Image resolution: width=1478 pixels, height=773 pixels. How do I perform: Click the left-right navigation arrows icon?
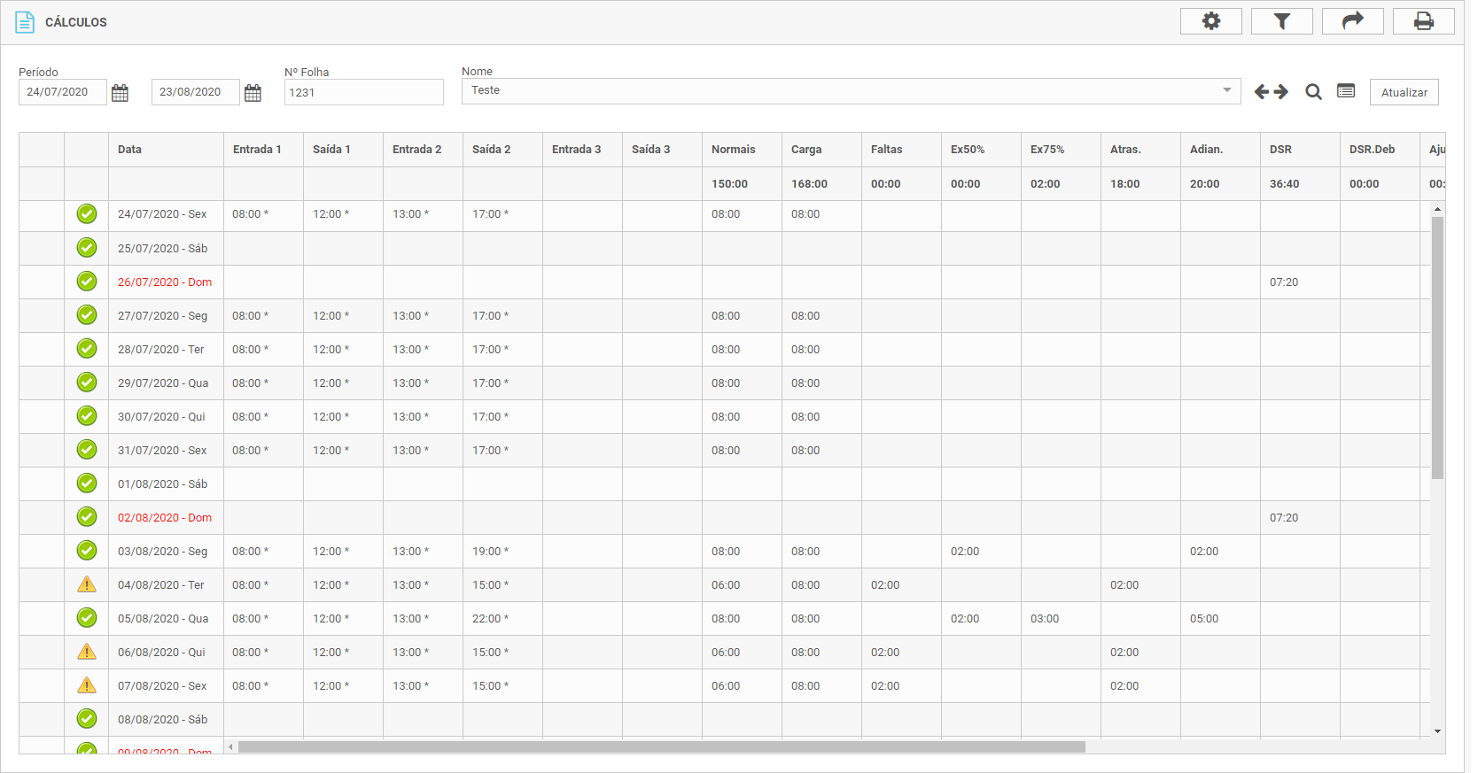tap(1271, 92)
